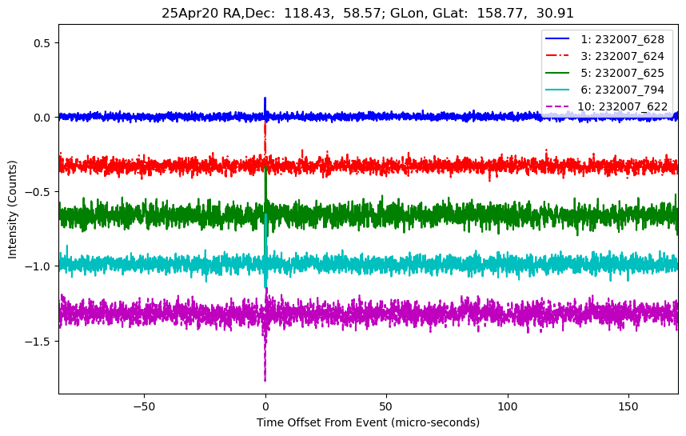Select legend entry 1: 232007_628

click(x=623, y=39)
